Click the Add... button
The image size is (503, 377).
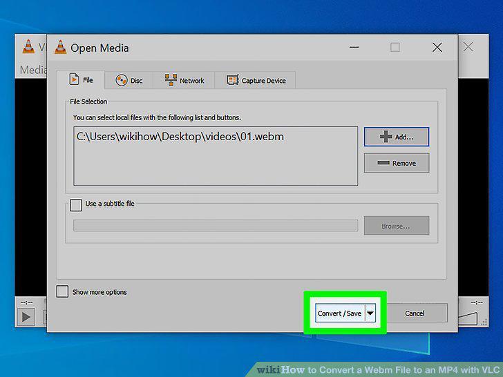(397, 137)
